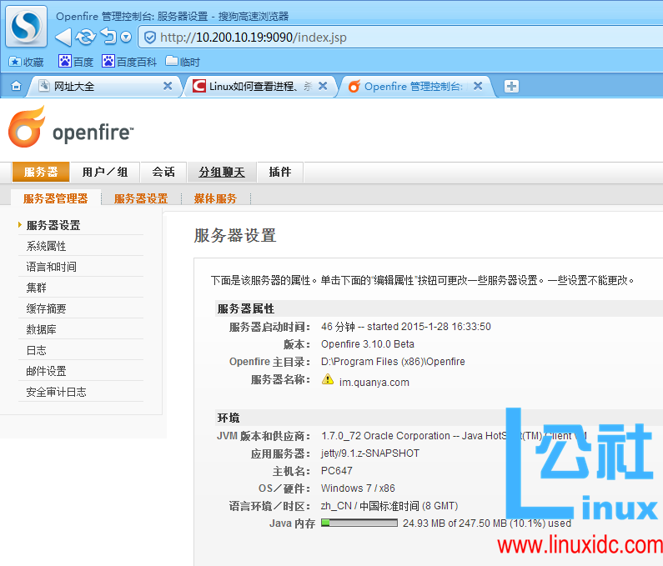Click the version text Openfire 3.10.0 Beta

pyautogui.click(x=368, y=344)
